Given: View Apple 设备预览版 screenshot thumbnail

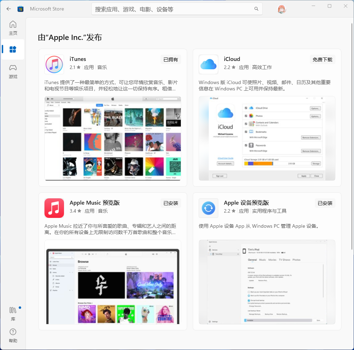Looking at the screenshot, I should [267, 282].
